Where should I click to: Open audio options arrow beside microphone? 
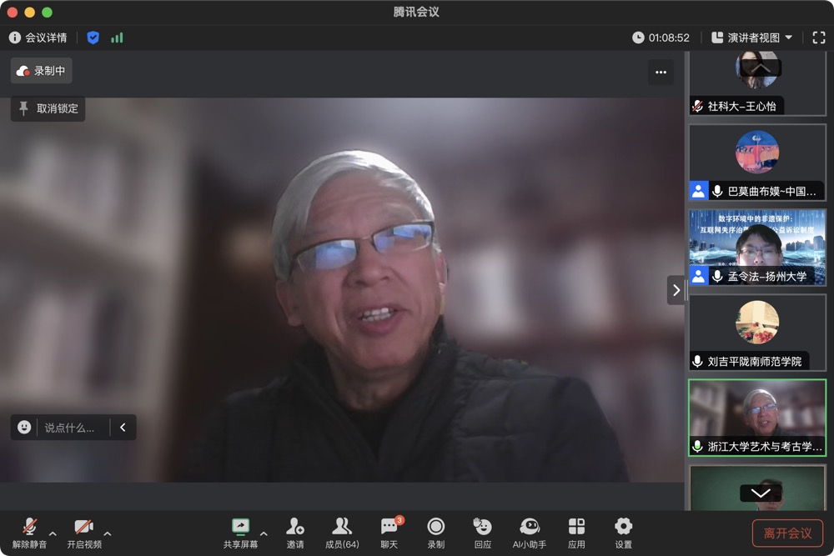[53, 533]
